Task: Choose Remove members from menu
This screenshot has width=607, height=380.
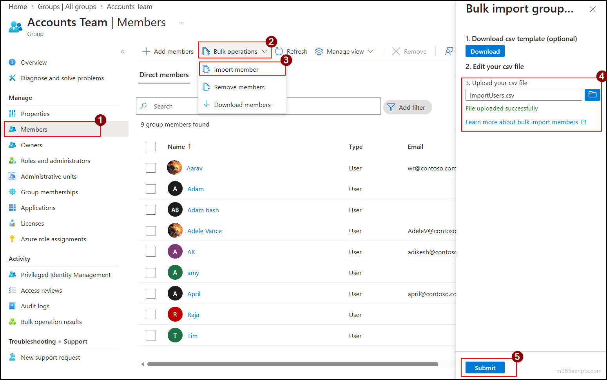Action: click(x=242, y=87)
